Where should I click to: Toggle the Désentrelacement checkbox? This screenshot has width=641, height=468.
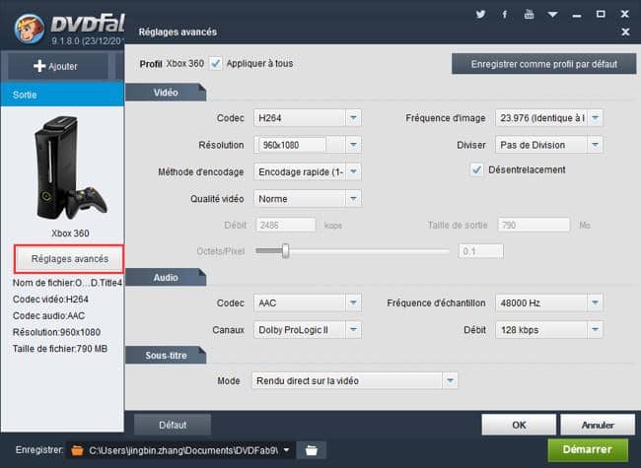pos(476,169)
